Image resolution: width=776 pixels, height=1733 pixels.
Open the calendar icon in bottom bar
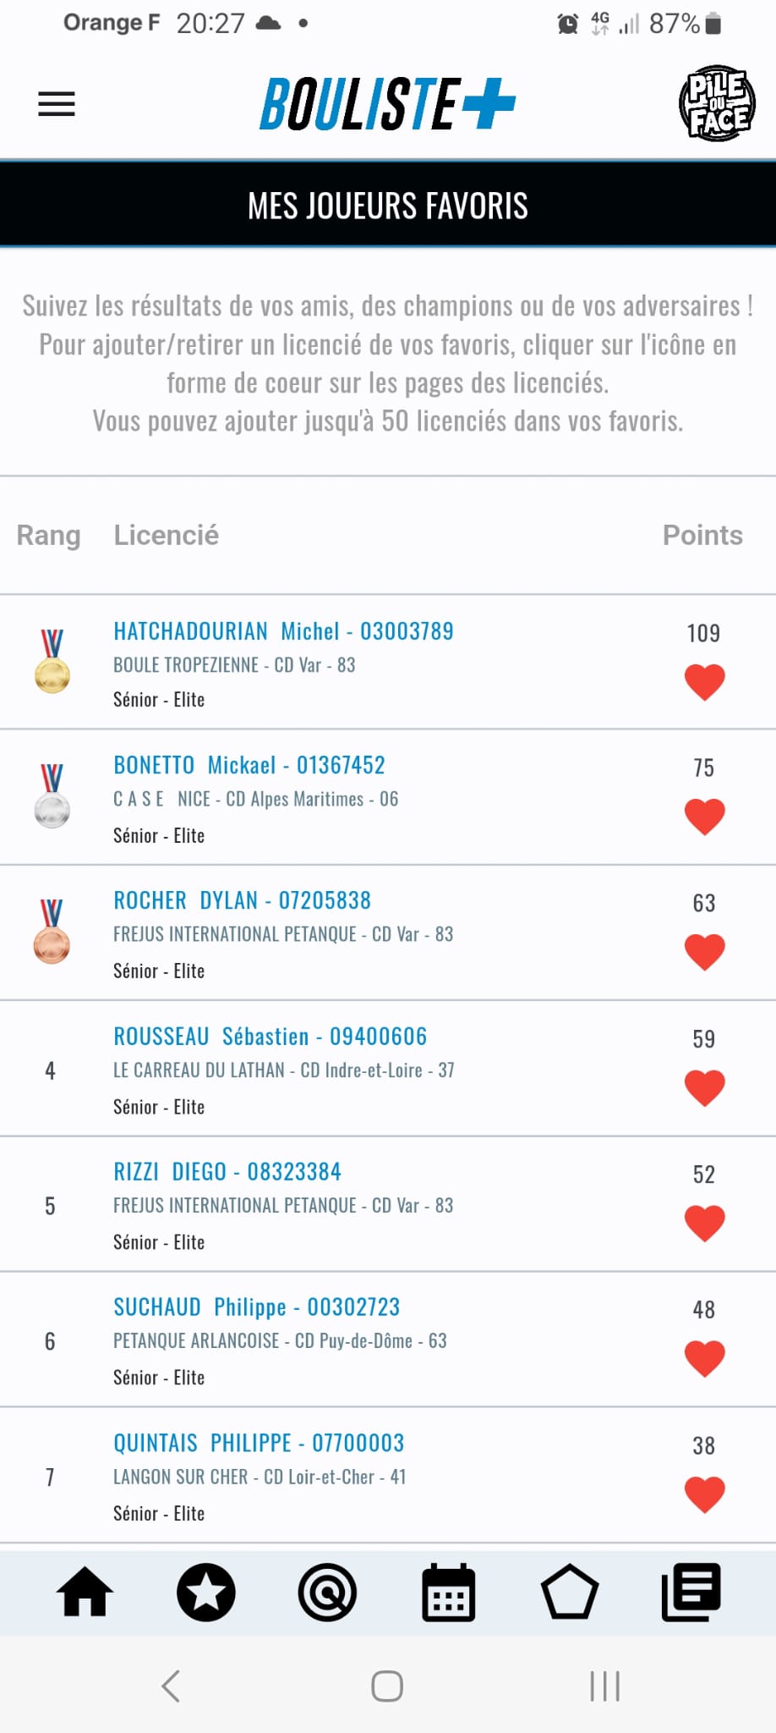point(448,1592)
